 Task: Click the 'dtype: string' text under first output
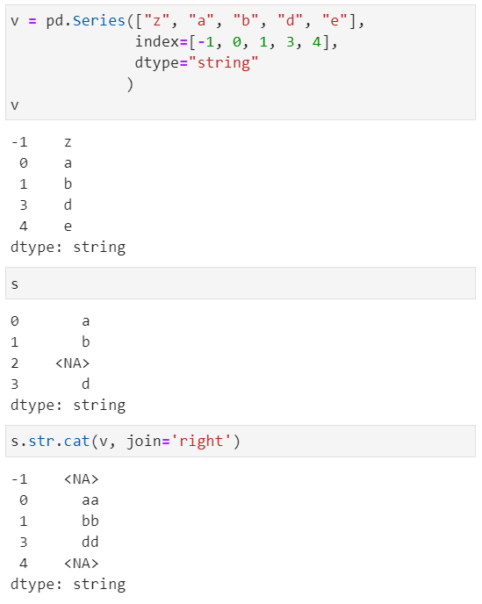click(x=68, y=248)
